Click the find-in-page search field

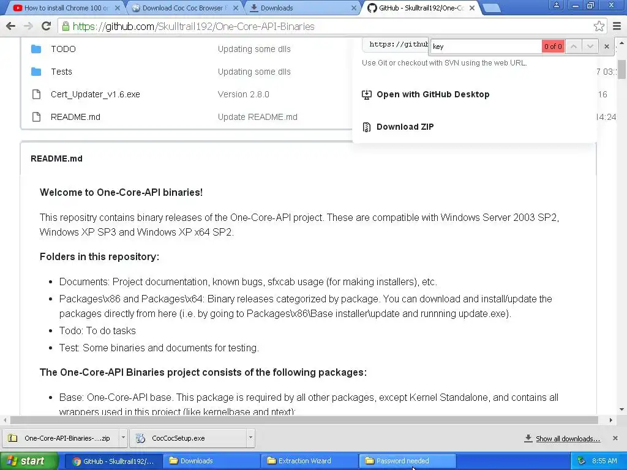click(486, 47)
